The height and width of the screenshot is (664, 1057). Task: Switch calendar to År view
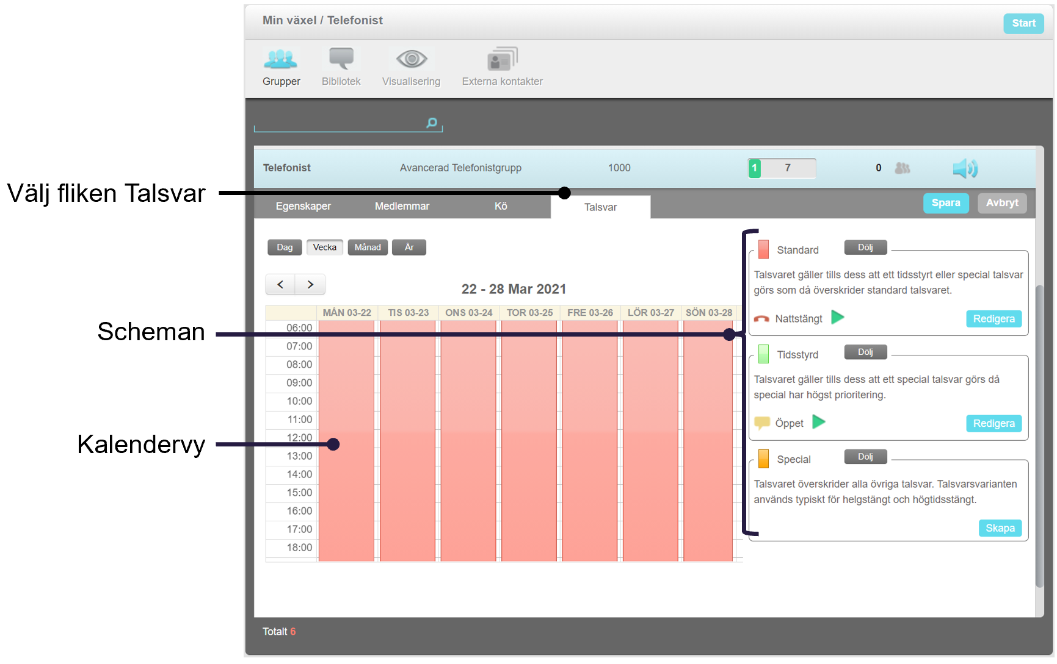tap(409, 247)
